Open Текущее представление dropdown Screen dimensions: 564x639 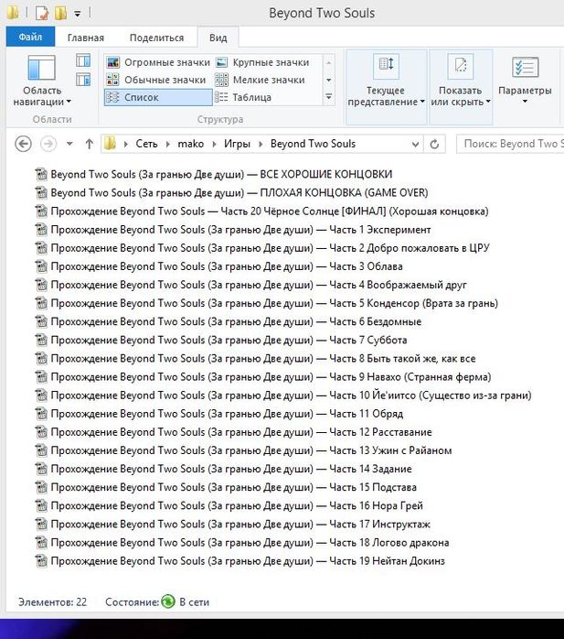[386, 86]
